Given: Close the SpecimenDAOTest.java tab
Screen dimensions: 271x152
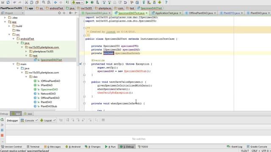Looking at the screenshot, I should [147, 13].
